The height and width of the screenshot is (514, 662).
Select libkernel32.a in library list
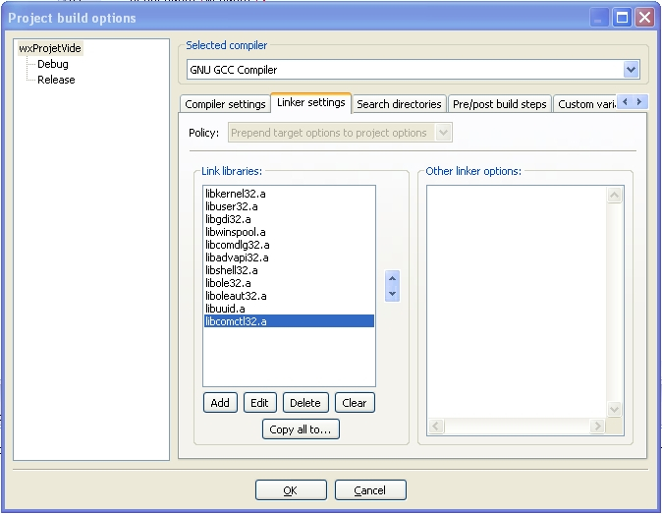coord(236,194)
